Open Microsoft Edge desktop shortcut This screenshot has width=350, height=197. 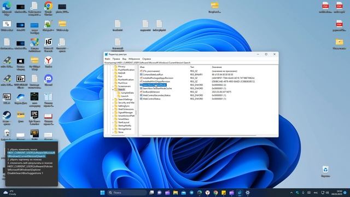(7, 8)
